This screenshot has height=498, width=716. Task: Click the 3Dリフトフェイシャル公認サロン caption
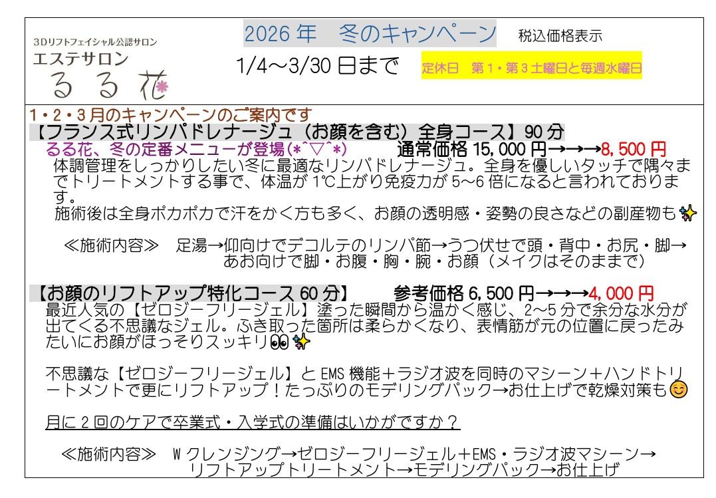click(95, 42)
